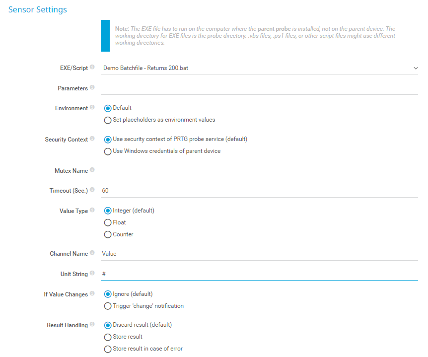428x357 pixels.
Task: Click the info icon next to EXE/Script
Action: point(92,68)
